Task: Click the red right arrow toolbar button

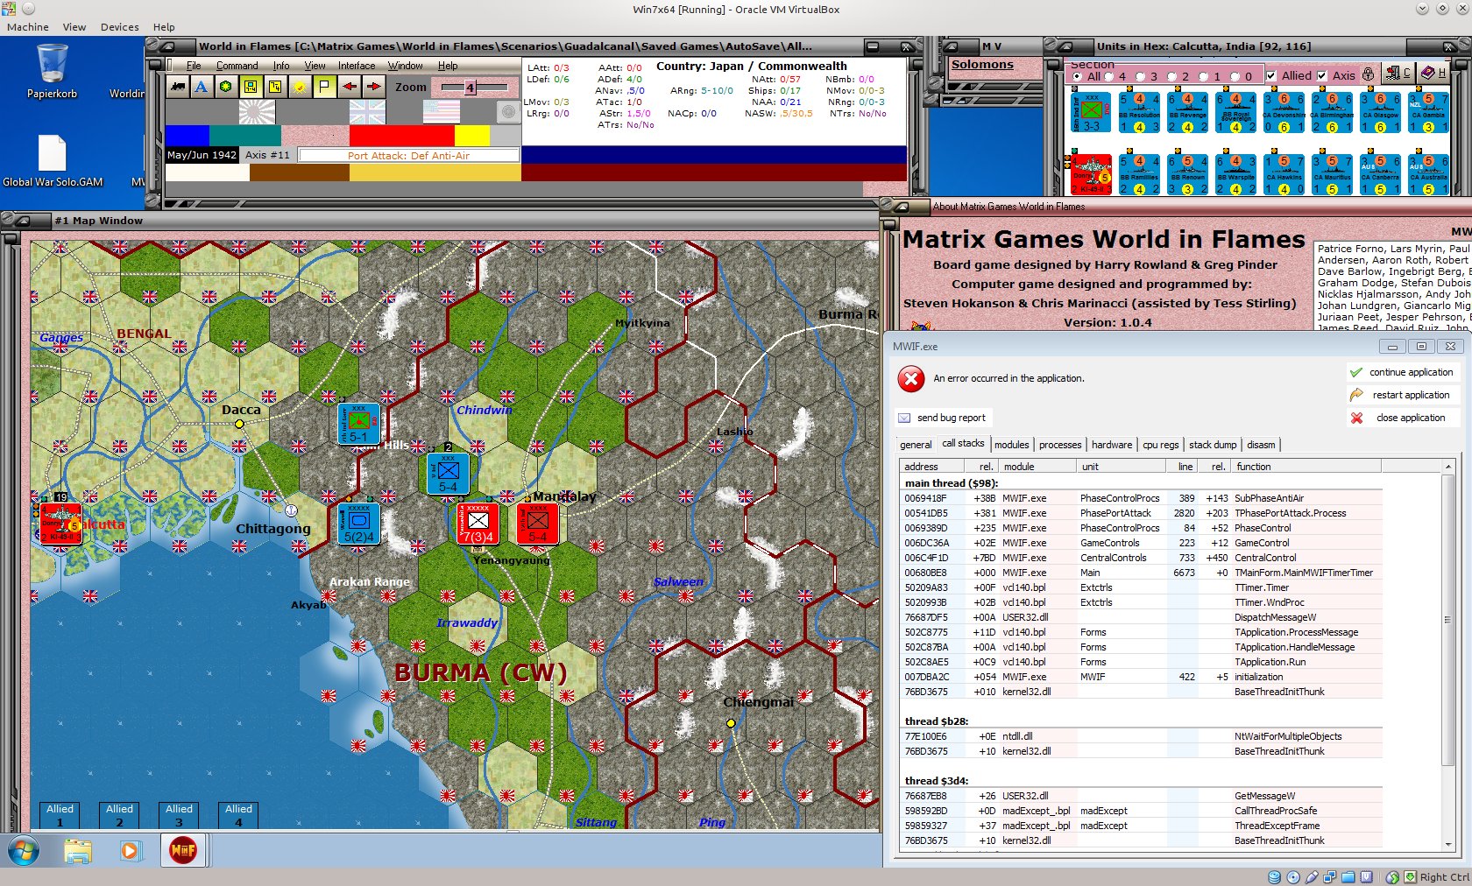Action: [373, 87]
